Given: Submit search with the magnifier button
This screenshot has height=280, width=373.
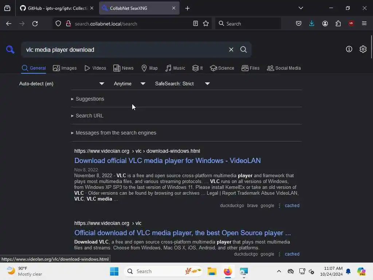Looking at the screenshot, I should point(243,50).
